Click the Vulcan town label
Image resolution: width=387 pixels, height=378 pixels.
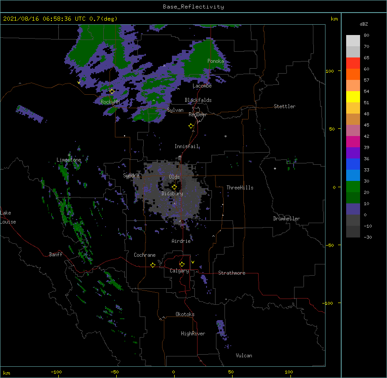(244, 356)
